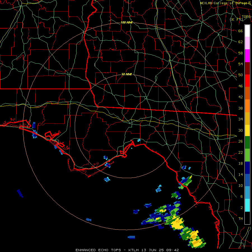Click the "34" legend value
This screenshot has width=252, height=252.
coord(241,119)
